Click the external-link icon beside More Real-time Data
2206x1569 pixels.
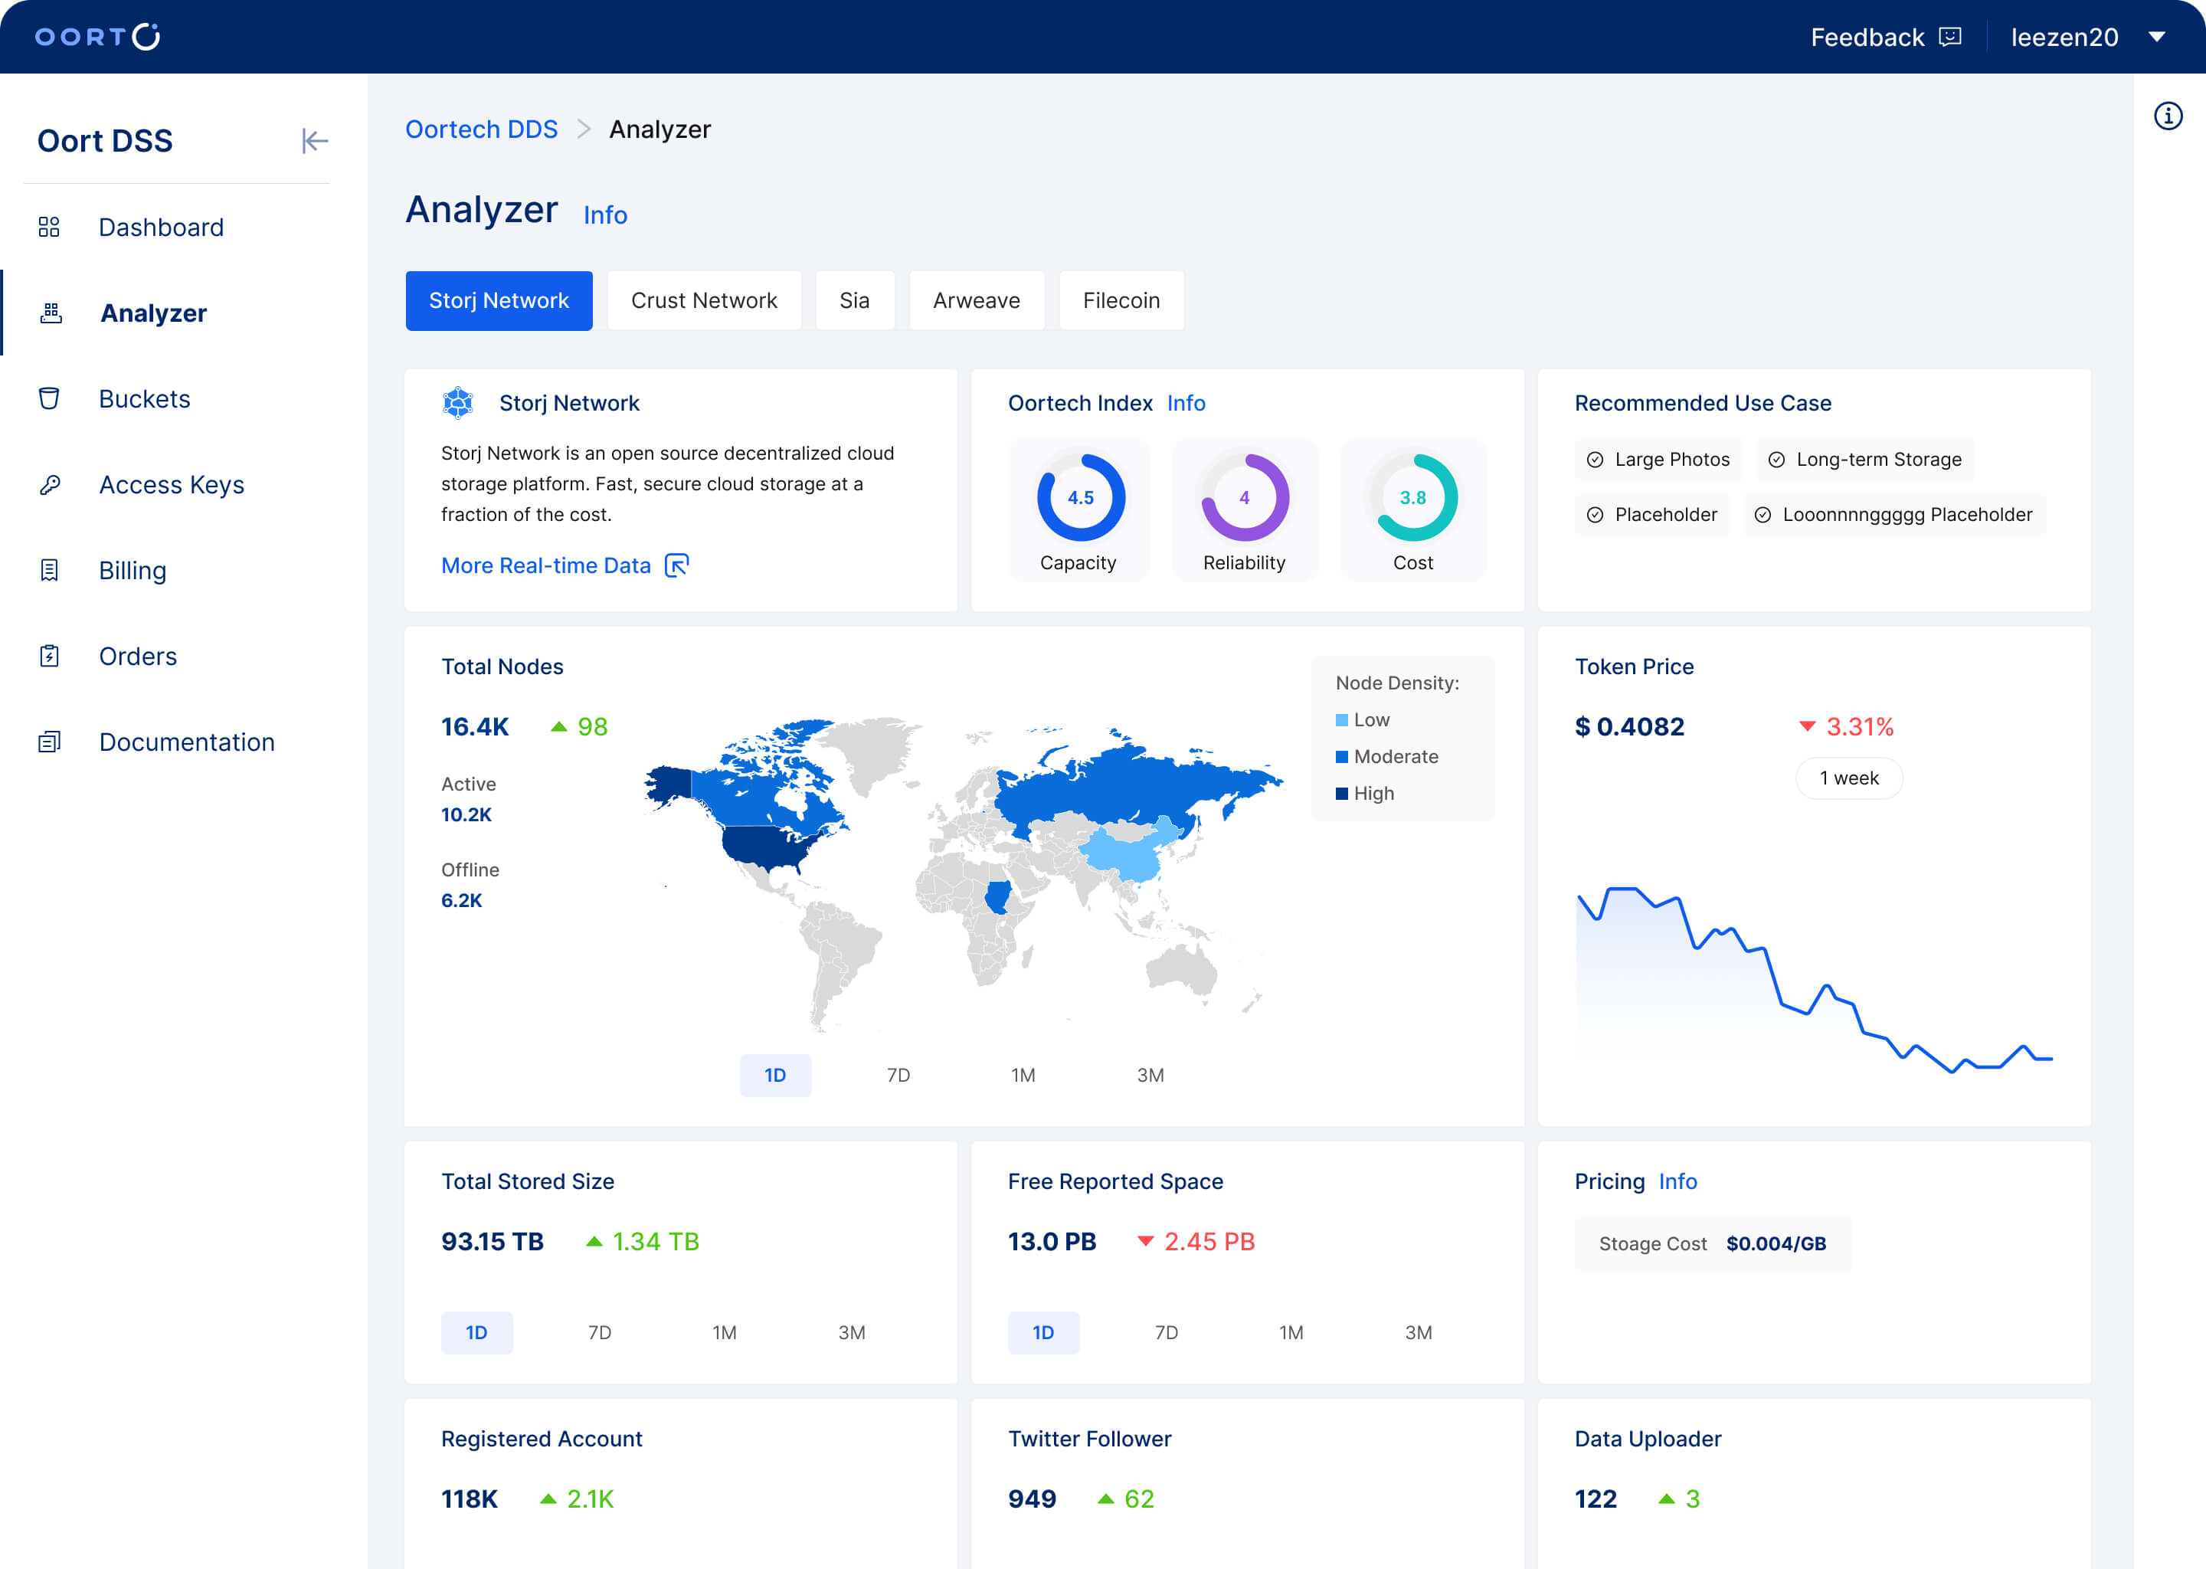tap(677, 565)
